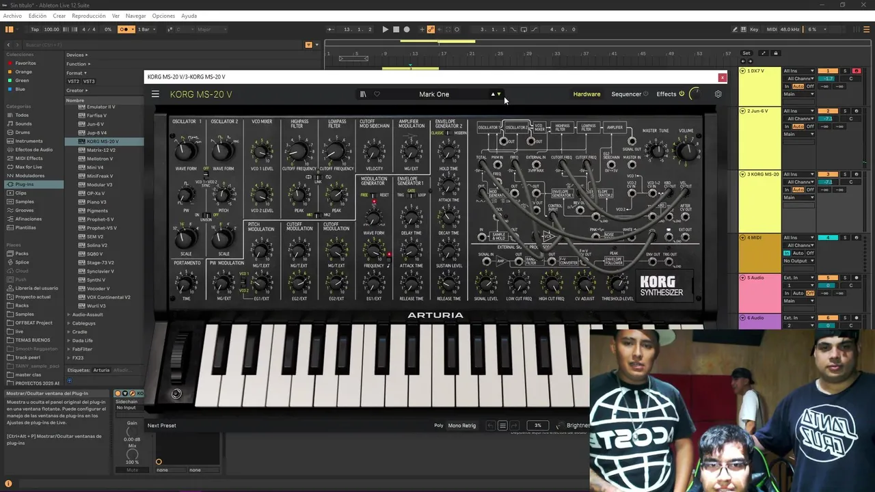Toggle the Key mapping button
Image resolution: width=875 pixels, height=492 pixels.
point(754,29)
